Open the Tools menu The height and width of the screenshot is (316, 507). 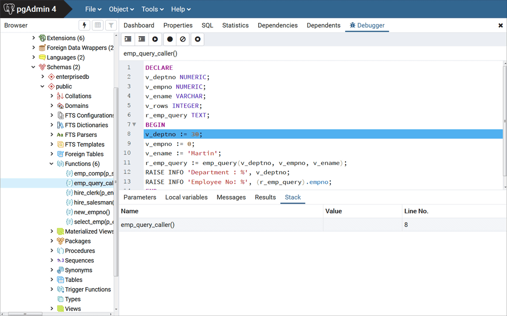click(152, 9)
